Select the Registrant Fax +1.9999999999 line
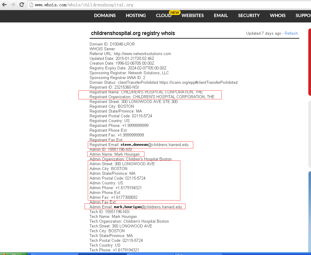Screen dimensions: 311x255 coord(117,135)
